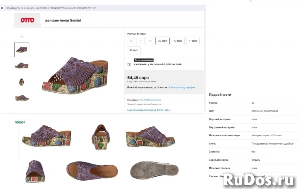Open the back-view shoe thumbnail
Viewport: 301px width, 193px height.
pyautogui.click(x=22, y=81)
